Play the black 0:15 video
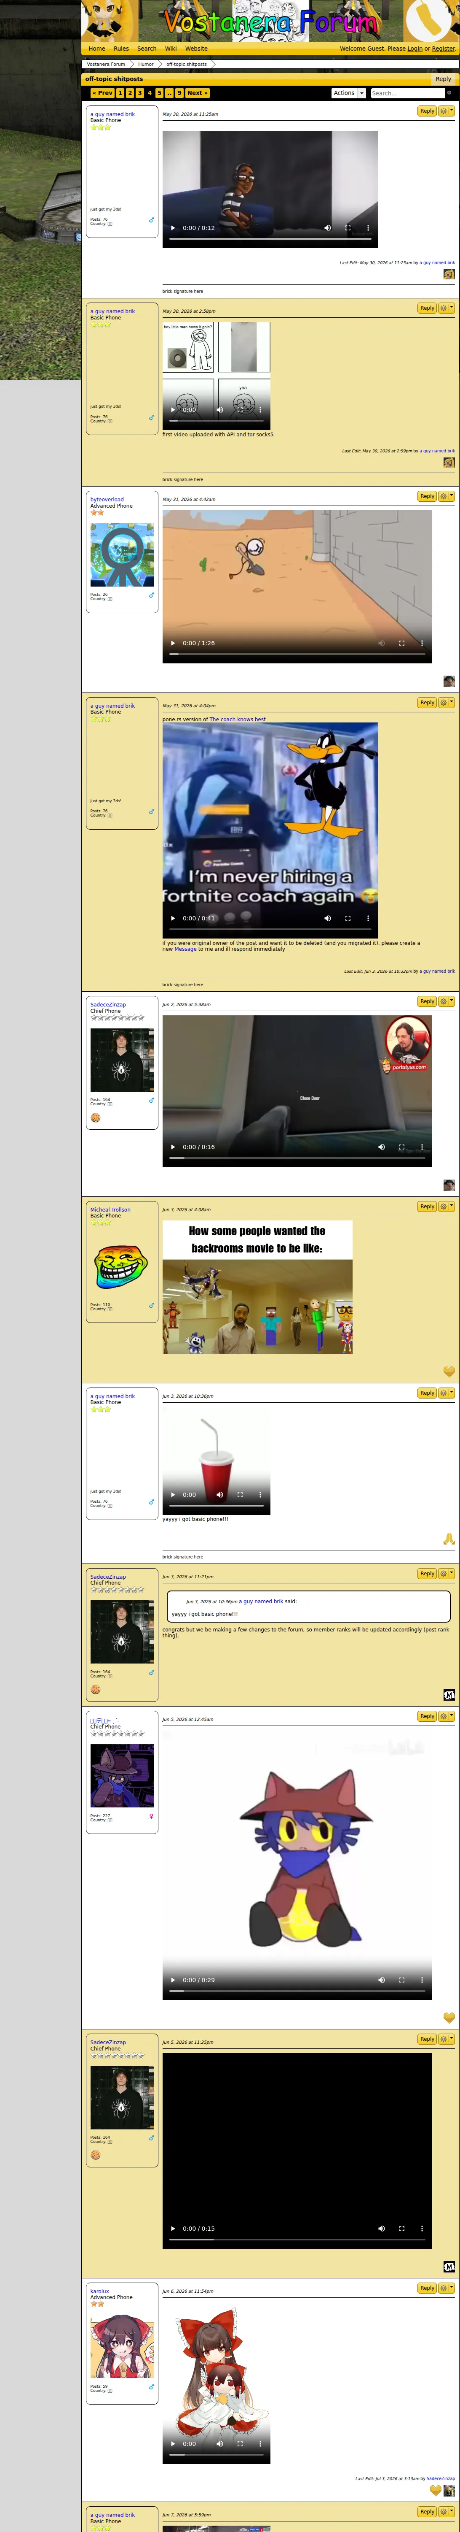460x2532 pixels. pyautogui.click(x=173, y=2228)
